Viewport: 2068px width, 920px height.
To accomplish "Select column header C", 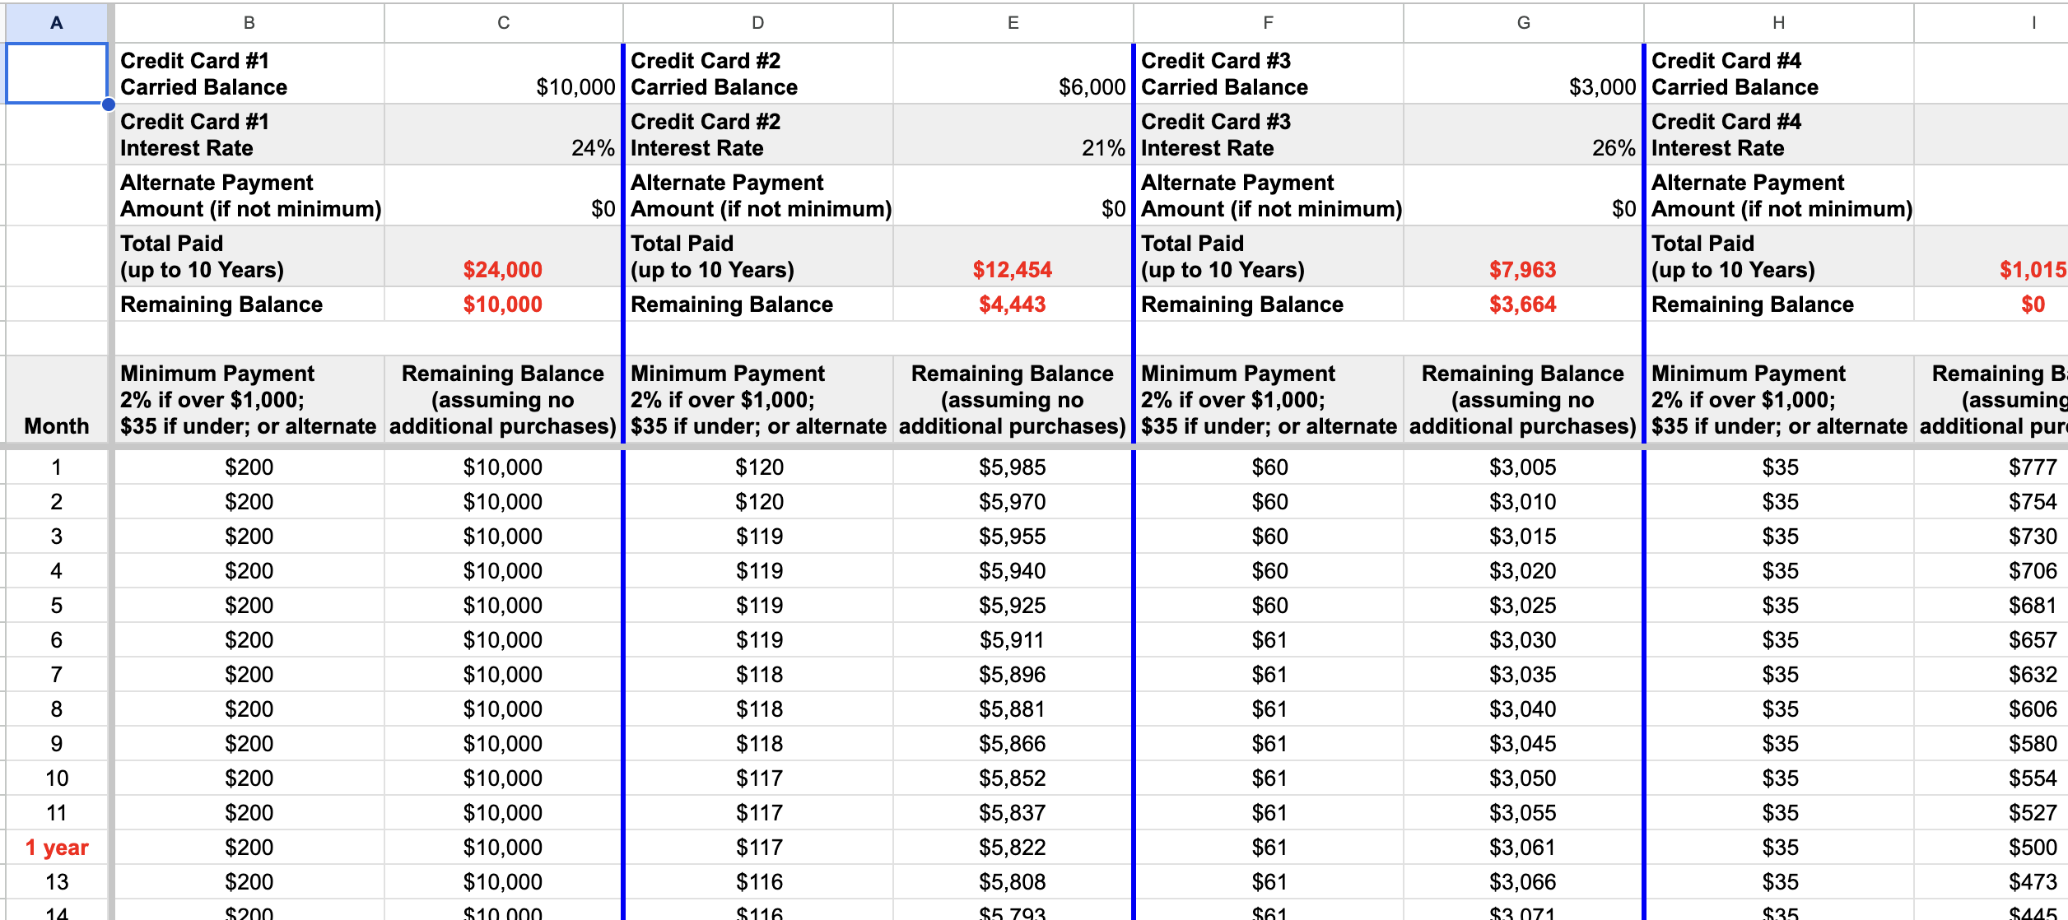I will tap(503, 23).
